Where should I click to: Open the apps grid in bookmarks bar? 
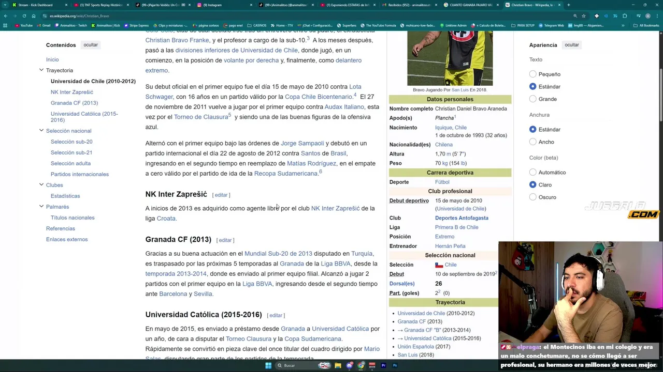pos(5,25)
